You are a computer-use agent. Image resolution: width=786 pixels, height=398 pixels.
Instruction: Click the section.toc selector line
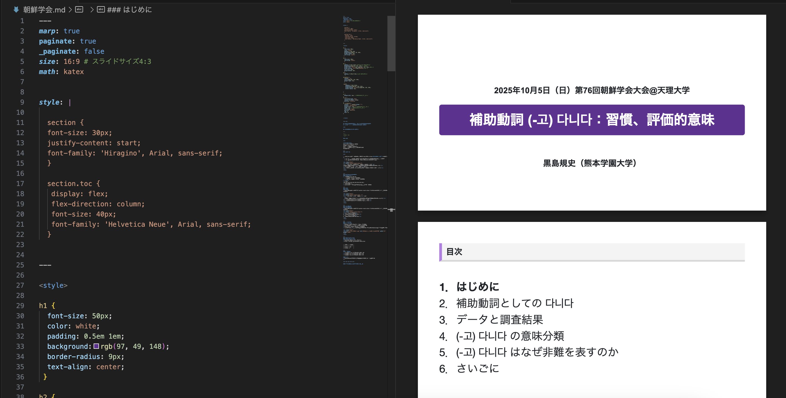73,184
